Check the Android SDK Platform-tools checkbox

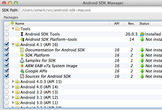6,39
